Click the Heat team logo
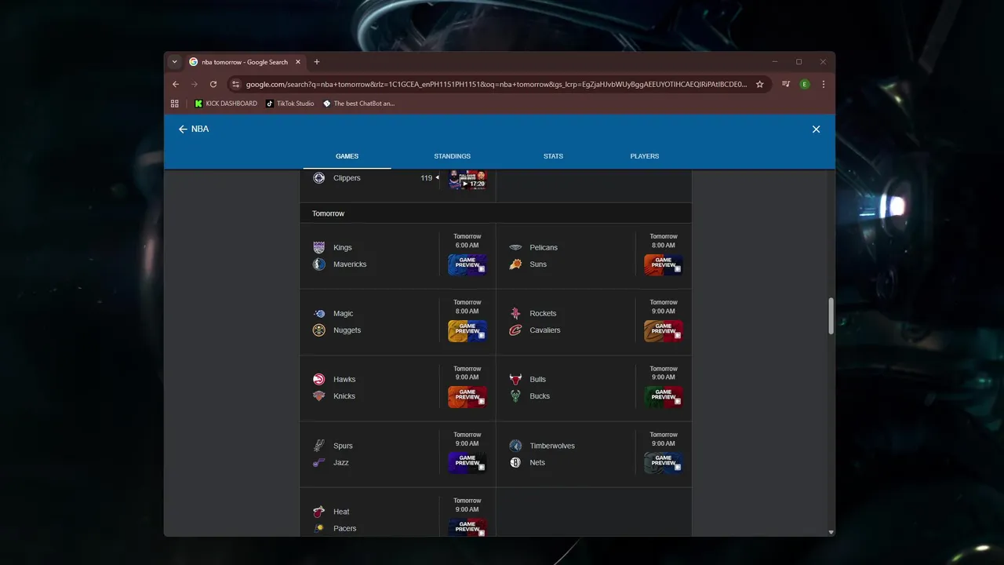This screenshot has height=565, width=1004. click(318, 512)
